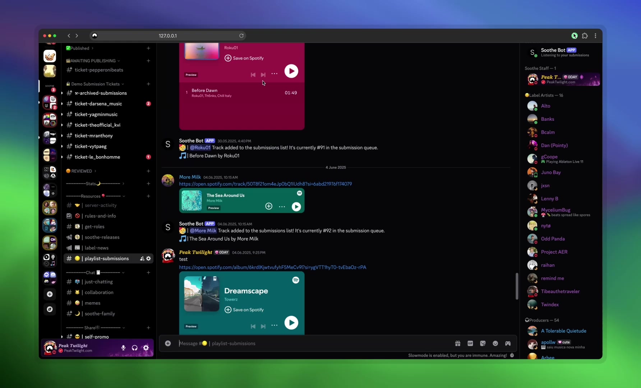Open more options on The Sea Around Us

(282, 207)
